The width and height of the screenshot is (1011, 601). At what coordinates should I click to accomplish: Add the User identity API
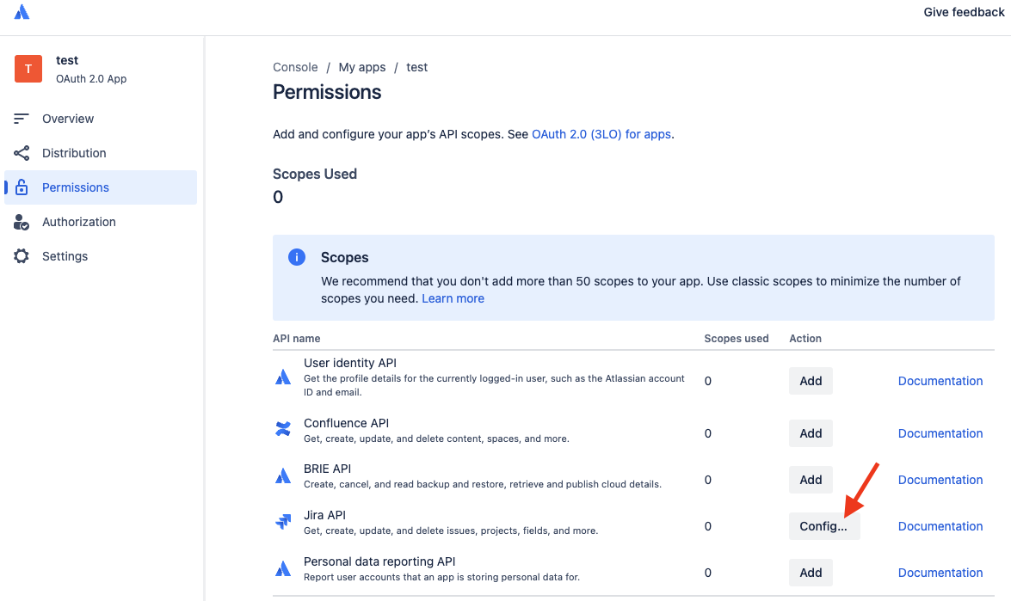click(811, 381)
